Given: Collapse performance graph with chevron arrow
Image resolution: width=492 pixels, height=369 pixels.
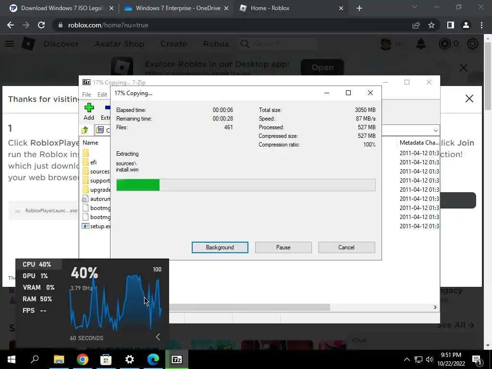Looking at the screenshot, I should [x=158, y=337].
